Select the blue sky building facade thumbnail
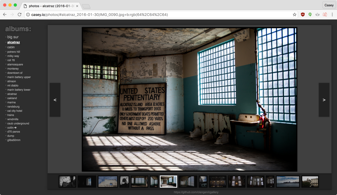This screenshot has width=337, height=195. click(108, 182)
